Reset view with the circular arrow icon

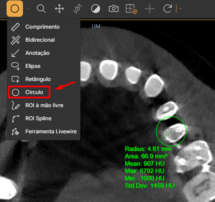click(167, 9)
